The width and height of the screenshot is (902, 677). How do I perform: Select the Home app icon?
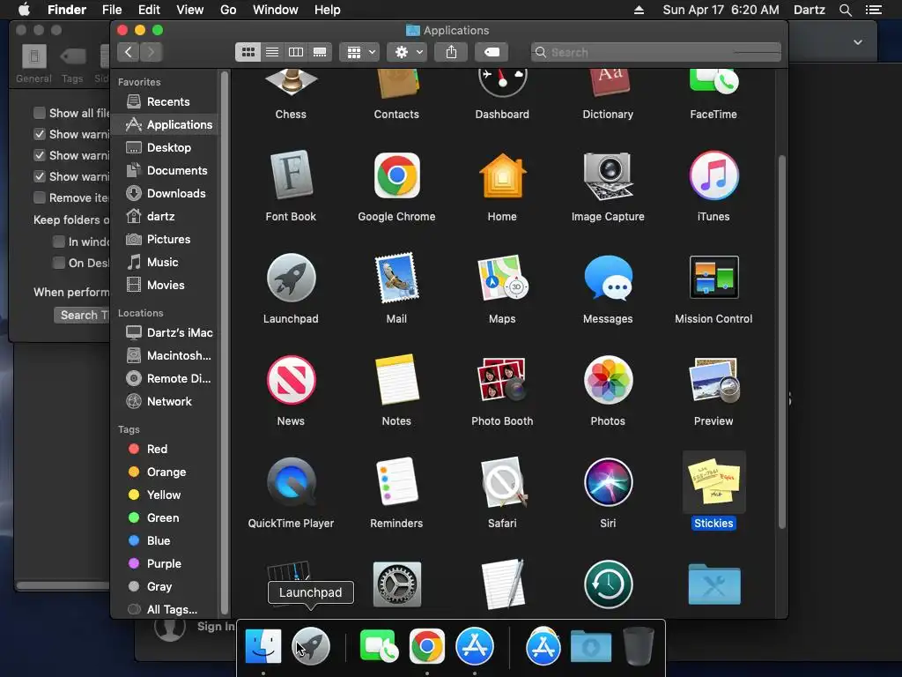point(502,175)
